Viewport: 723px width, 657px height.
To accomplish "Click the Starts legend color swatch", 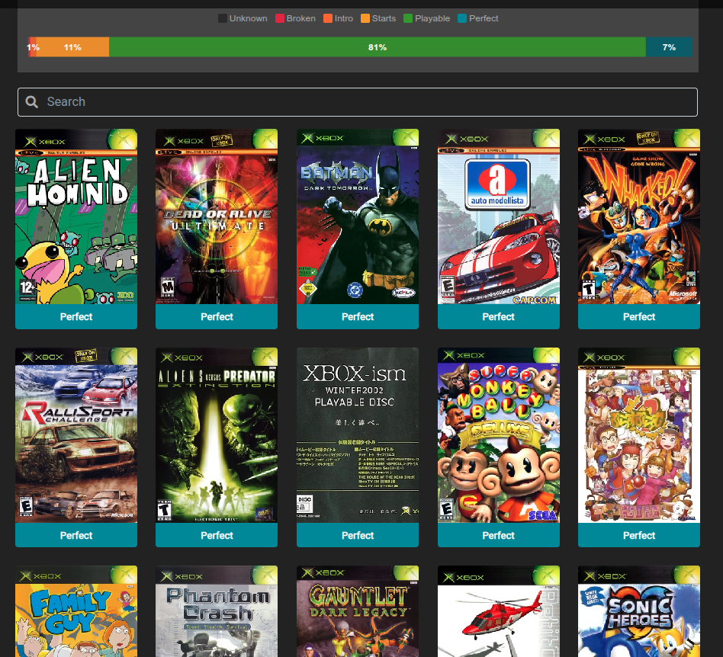I will click(366, 18).
